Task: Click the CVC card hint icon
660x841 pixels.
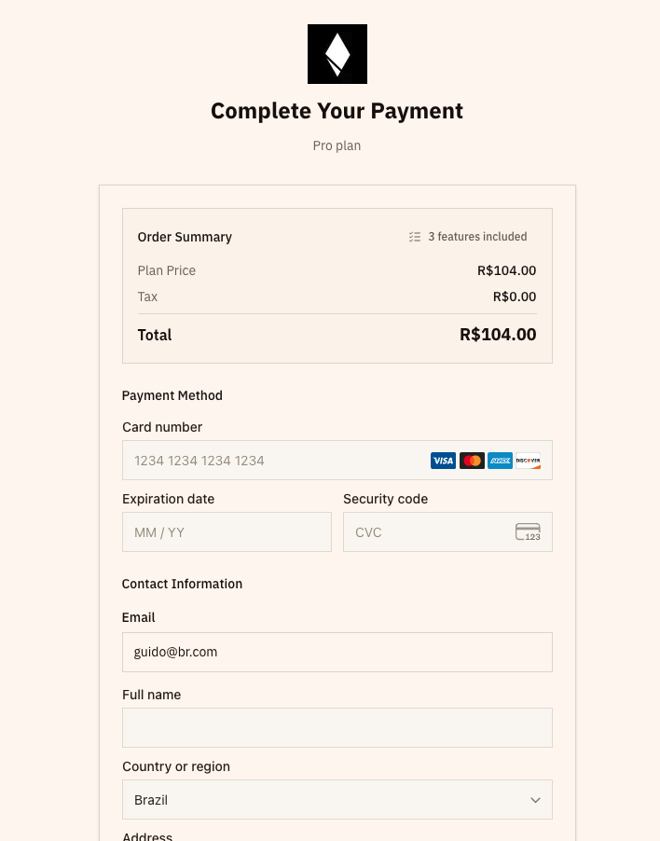Action: (x=528, y=532)
